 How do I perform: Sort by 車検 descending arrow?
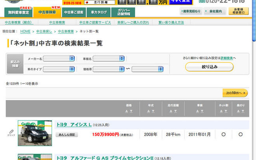click(202, 111)
